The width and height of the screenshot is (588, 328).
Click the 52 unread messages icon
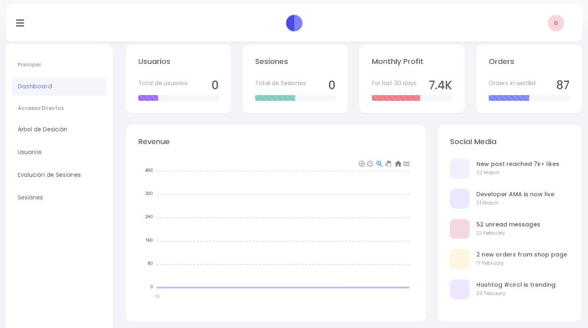click(x=460, y=229)
